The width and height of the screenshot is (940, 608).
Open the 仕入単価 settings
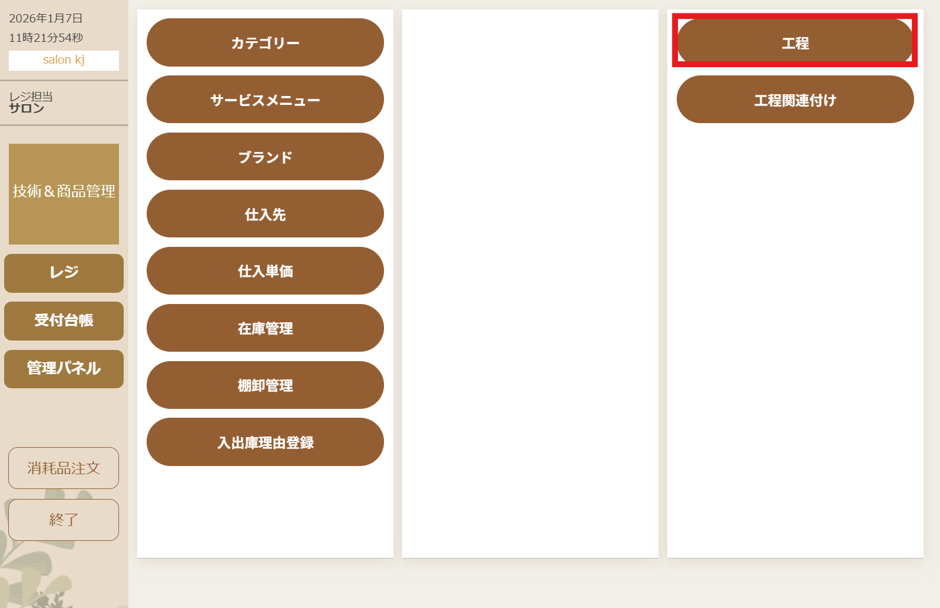265,271
